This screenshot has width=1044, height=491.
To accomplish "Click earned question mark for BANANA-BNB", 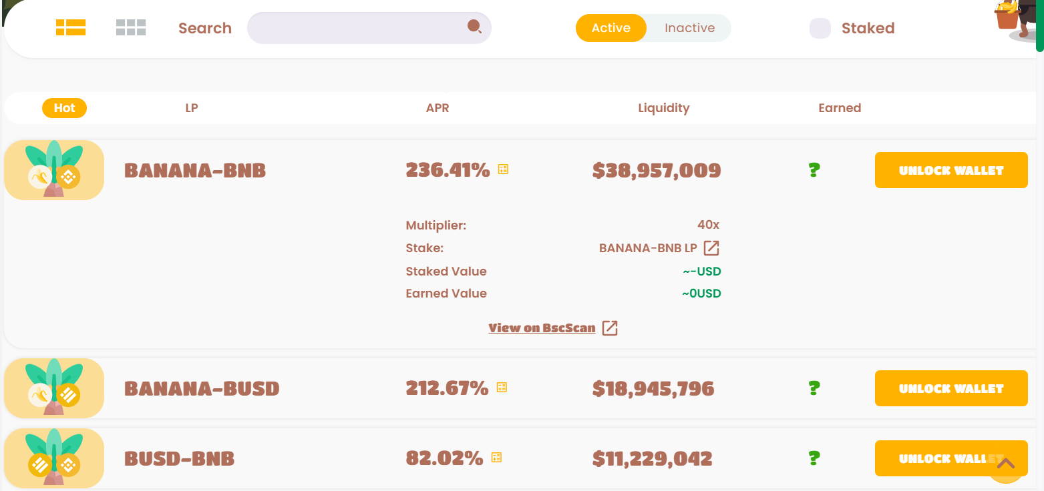I will point(814,170).
